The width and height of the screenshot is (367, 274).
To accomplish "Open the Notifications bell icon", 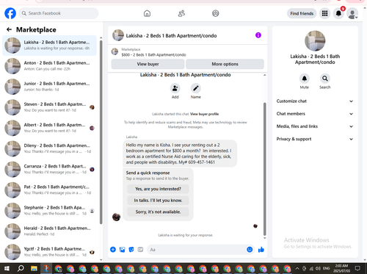I will [x=338, y=13].
